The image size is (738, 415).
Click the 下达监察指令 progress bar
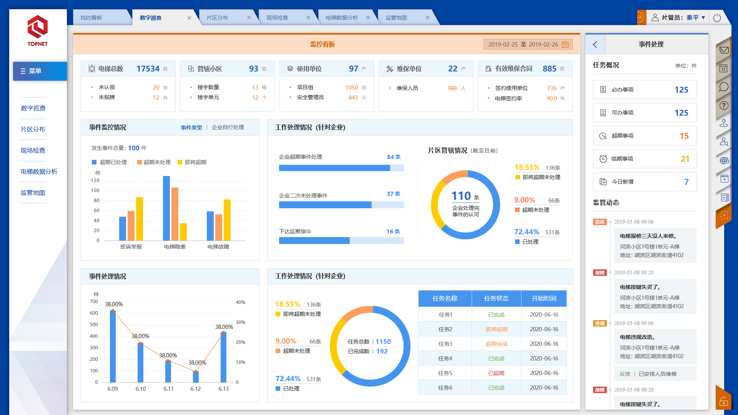[x=341, y=241]
